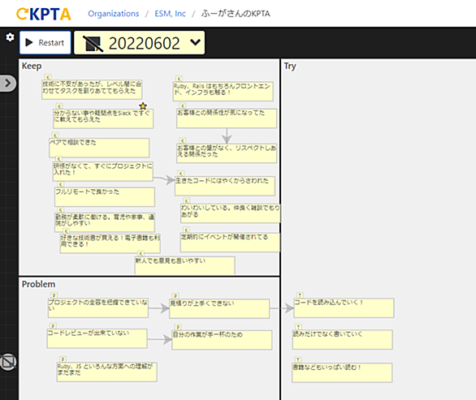Image resolution: width=476 pixels, height=400 pixels.
Task: Click K tag above 生きたコードに card
Action: pos(180,174)
